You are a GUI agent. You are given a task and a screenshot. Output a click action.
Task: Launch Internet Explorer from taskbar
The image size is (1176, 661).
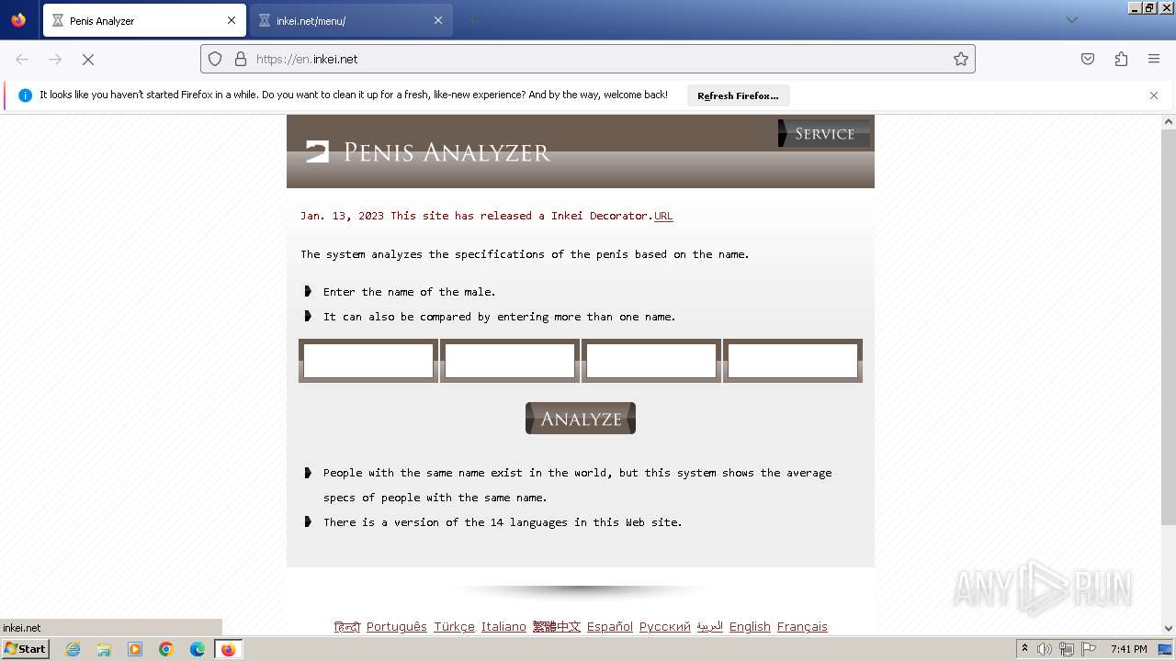click(73, 649)
